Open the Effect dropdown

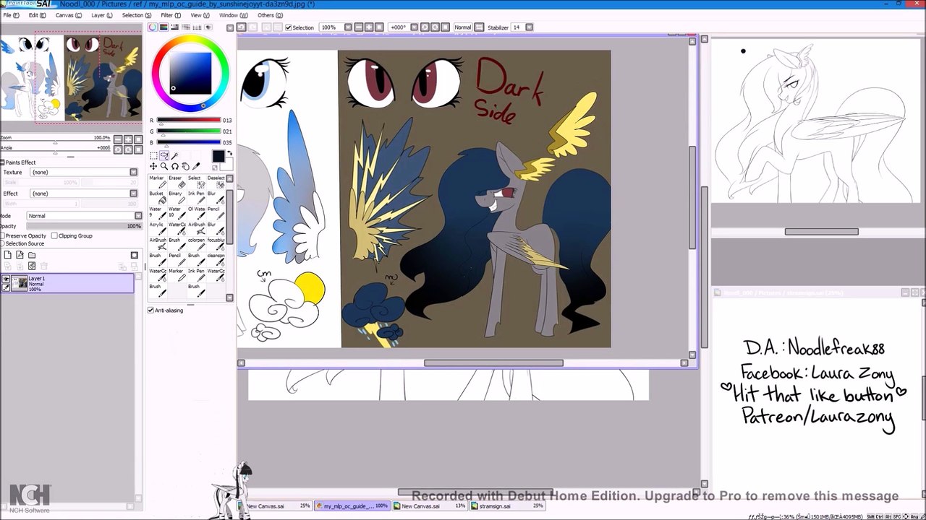(133, 194)
